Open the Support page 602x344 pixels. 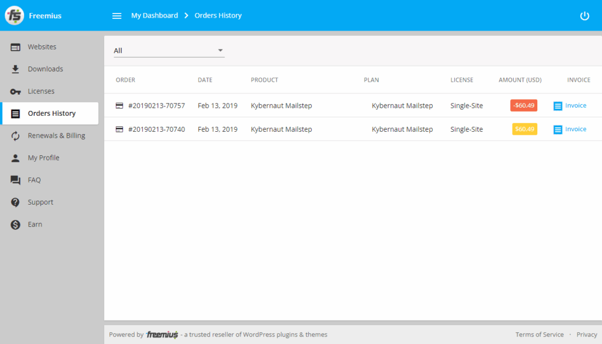[x=41, y=202]
